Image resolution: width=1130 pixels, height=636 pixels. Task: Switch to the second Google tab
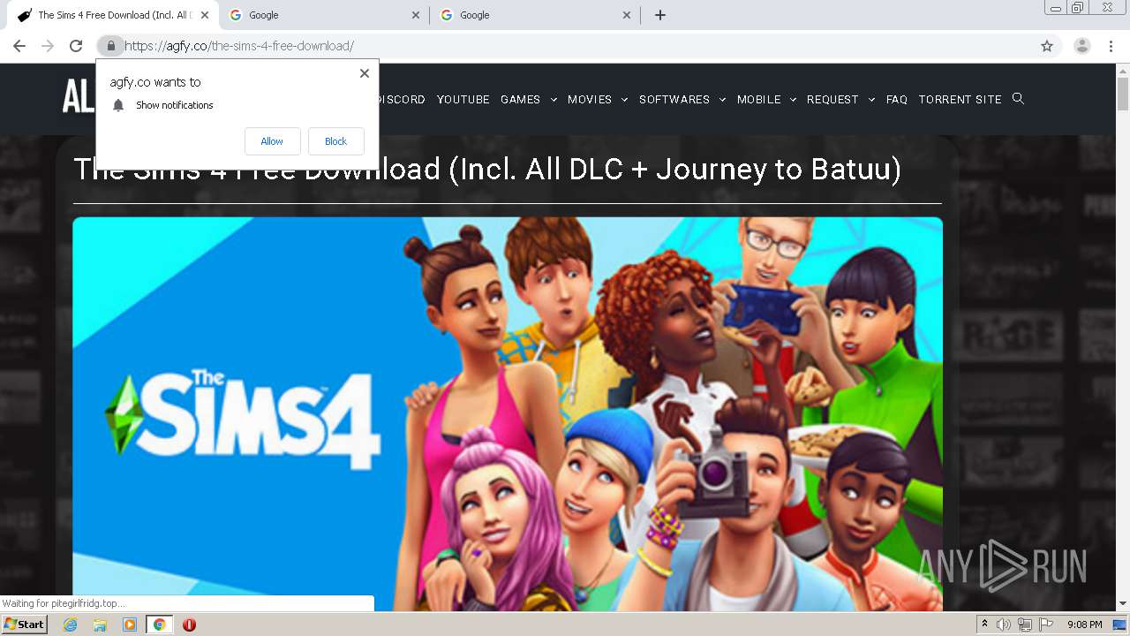coord(535,15)
